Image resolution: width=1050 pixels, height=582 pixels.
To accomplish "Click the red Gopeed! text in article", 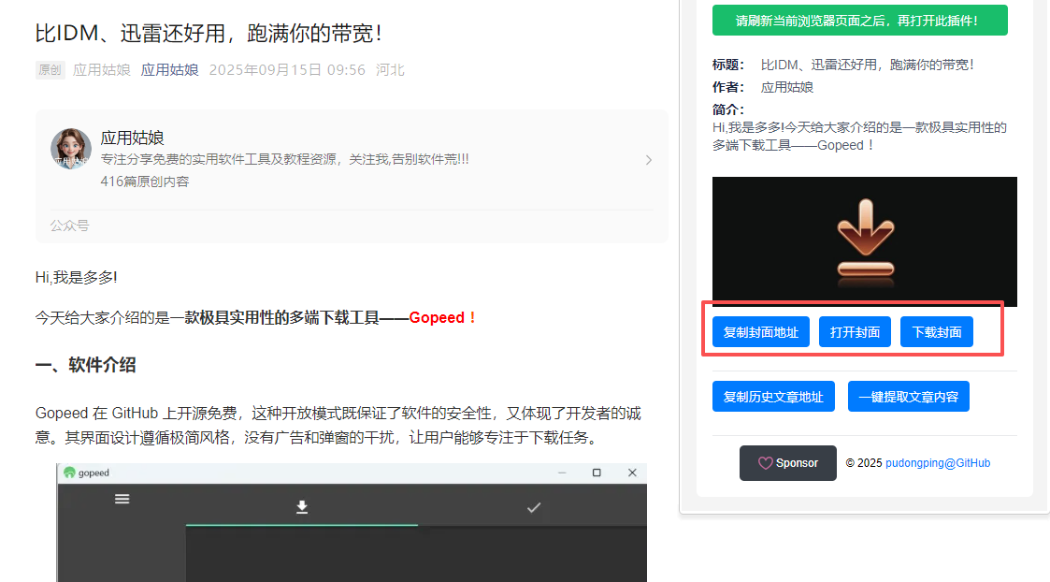I will click(443, 317).
